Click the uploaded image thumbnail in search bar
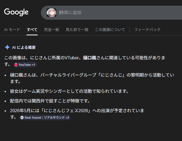Screen dimensions: 182x141 (51, 13)
